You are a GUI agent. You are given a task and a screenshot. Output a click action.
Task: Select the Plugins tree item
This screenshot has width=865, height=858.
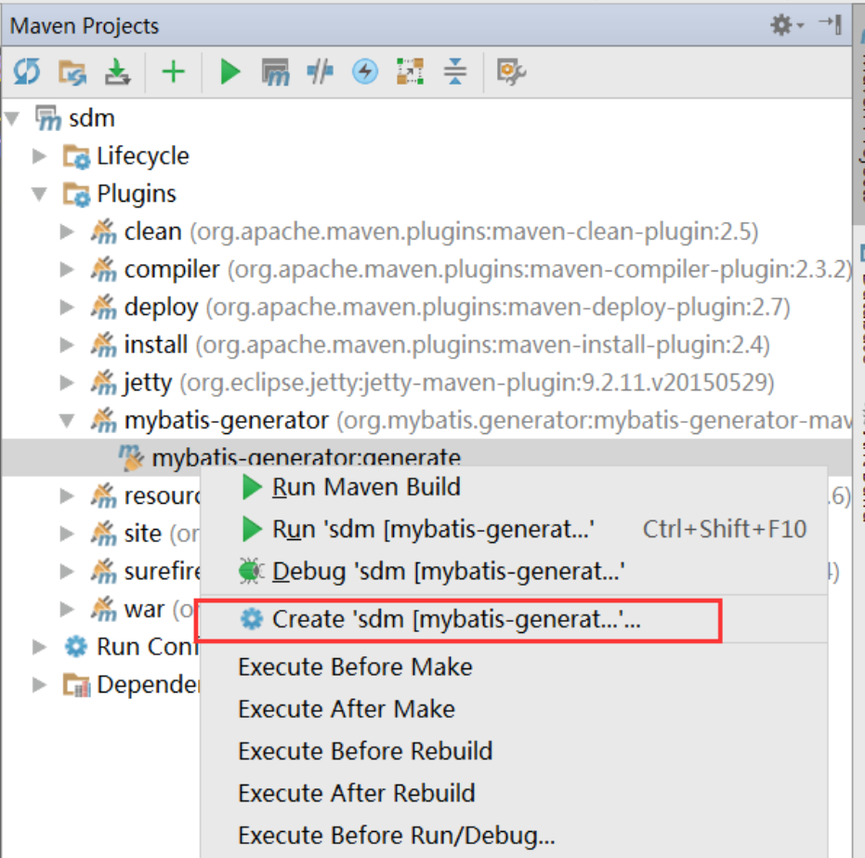pyautogui.click(x=137, y=194)
